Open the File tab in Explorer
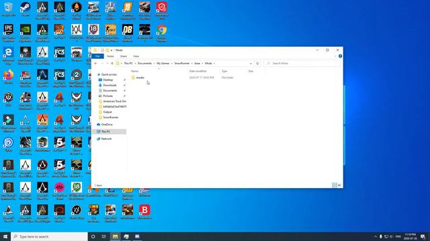 97,56
